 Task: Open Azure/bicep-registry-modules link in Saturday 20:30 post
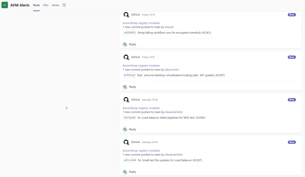click(x=141, y=151)
